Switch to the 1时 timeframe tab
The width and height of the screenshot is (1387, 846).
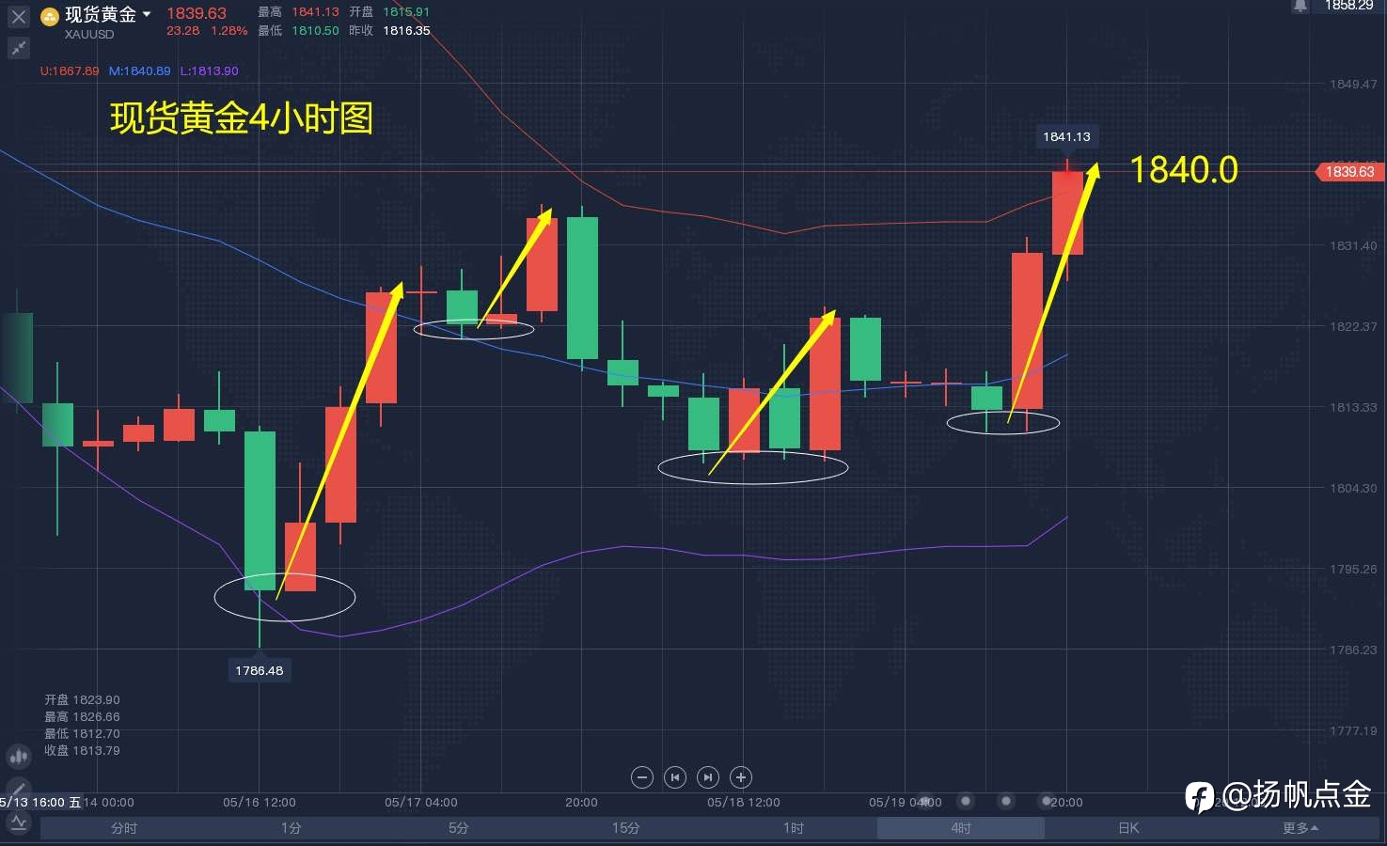tap(793, 828)
